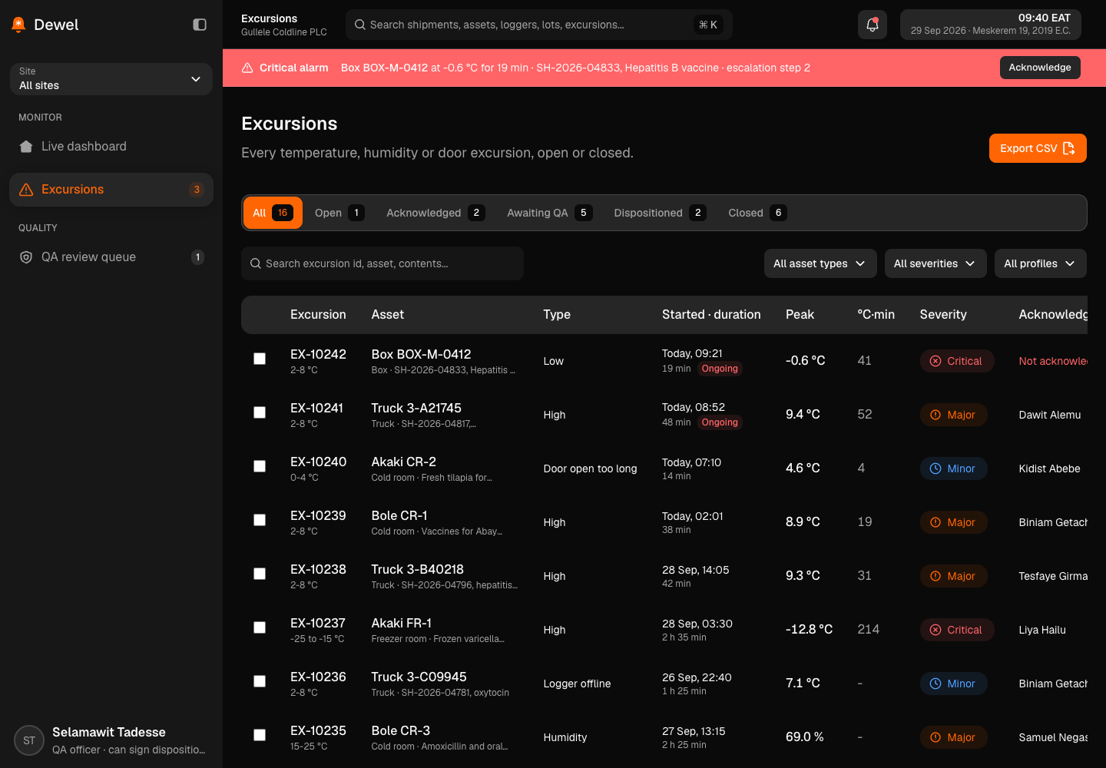Check the box beside EX-10237

coord(260,627)
